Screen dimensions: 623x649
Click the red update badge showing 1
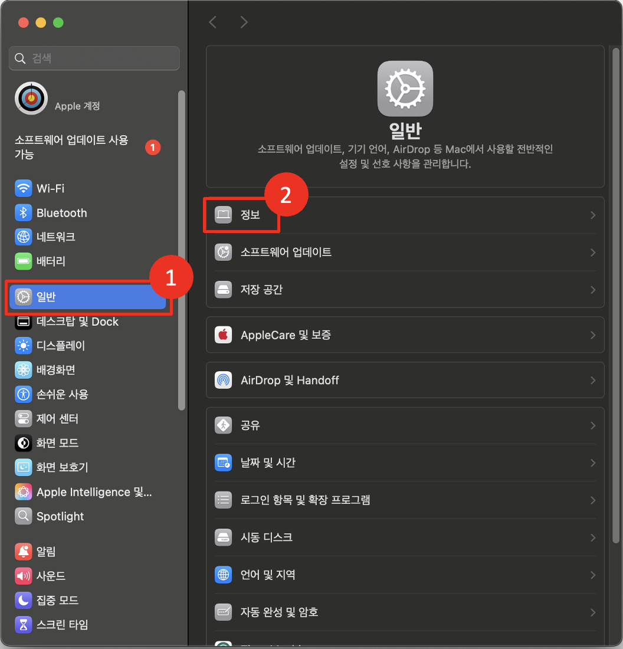coord(153,147)
